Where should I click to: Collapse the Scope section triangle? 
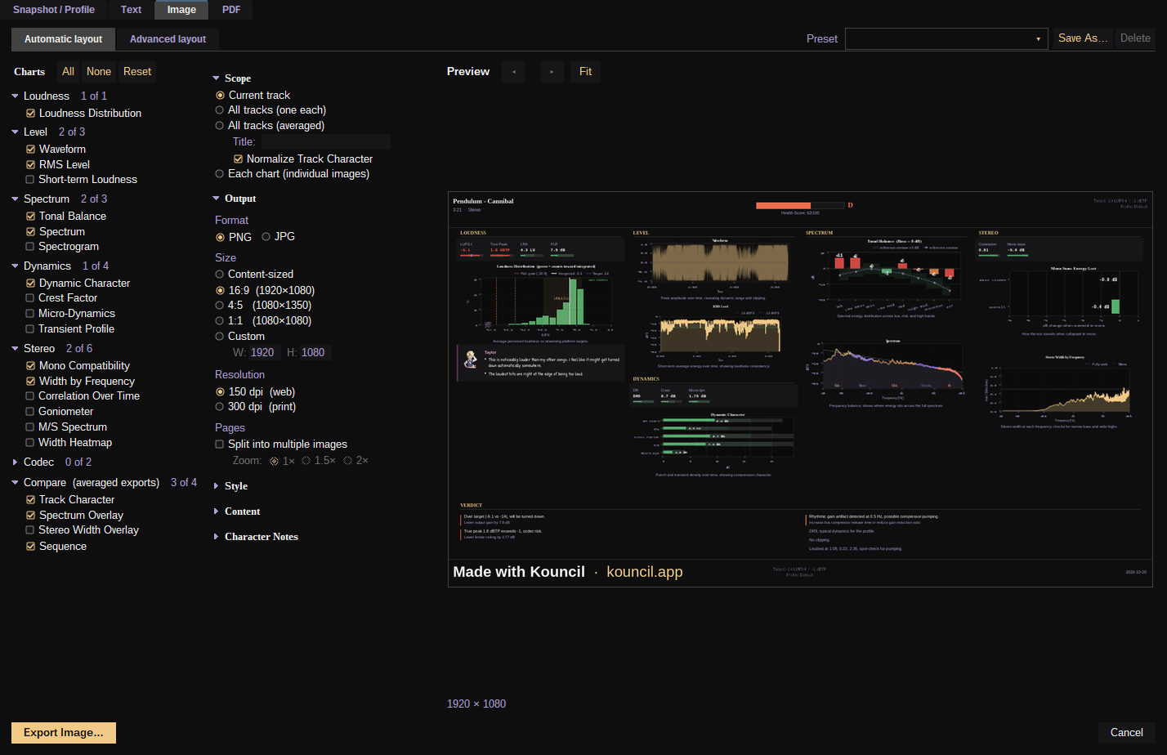coord(217,78)
